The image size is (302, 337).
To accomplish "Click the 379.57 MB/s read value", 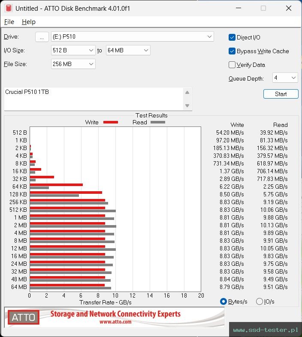I will click(272, 156).
